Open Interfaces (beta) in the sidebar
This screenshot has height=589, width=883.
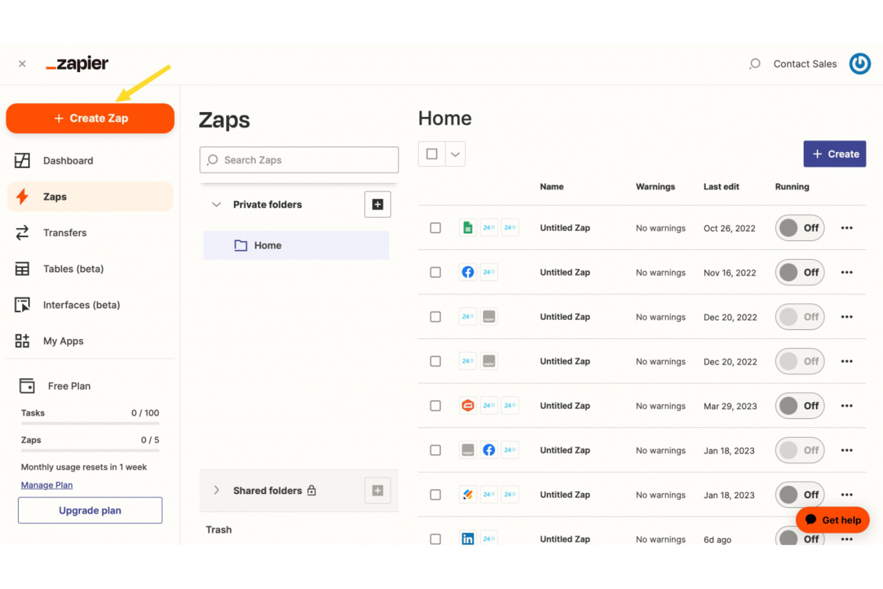click(90, 305)
